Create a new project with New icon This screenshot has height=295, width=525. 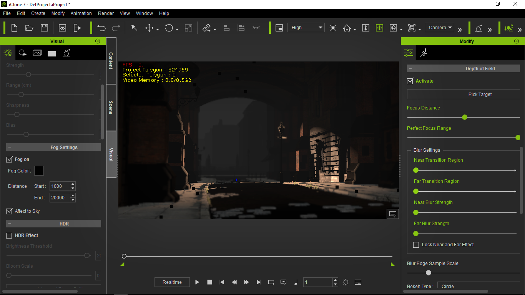[14, 28]
